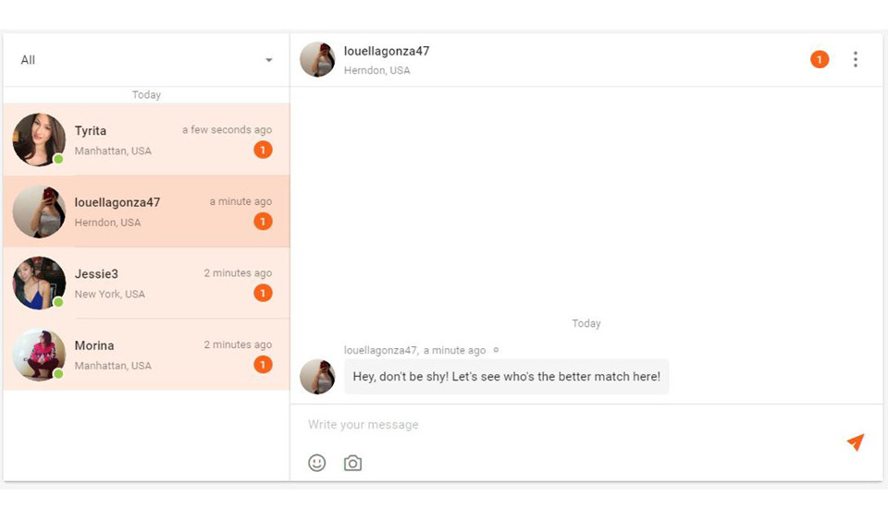Click the sender name above the message
The height and width of the screenshot is (518, 888).
(380, 350)
